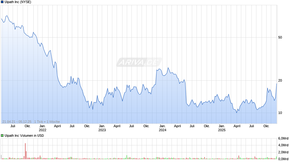Click the price axis label 10

[x=280, y=113]
